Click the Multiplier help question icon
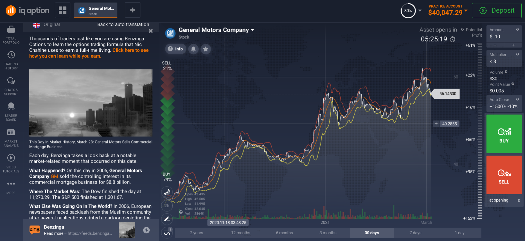525x241 pixels. tap(517, 54)
